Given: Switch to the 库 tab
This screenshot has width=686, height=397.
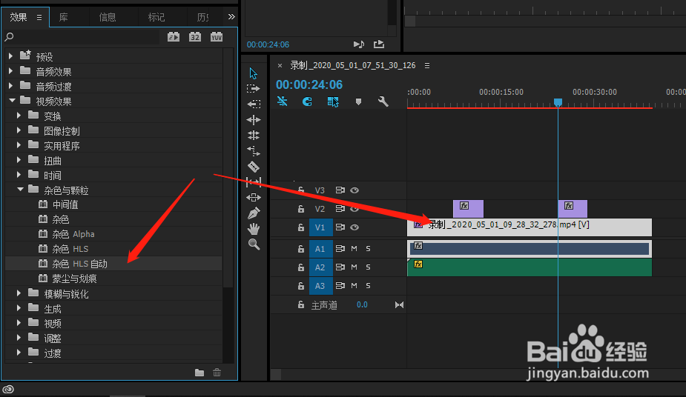Looking at the screenshot, I should 64,17.
